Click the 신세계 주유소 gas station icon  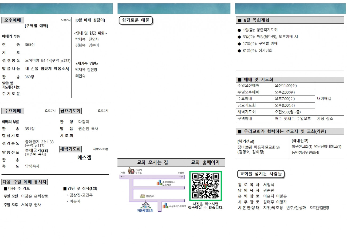[131, 171]
